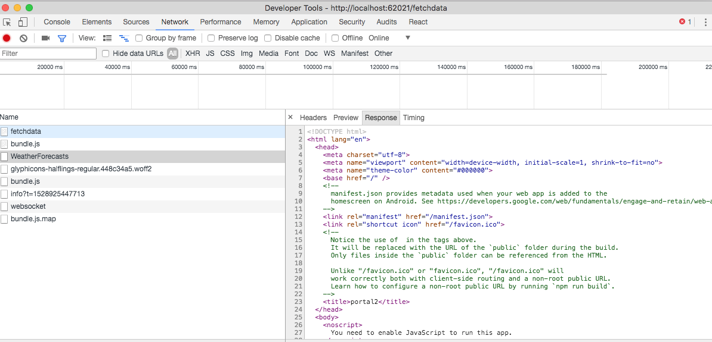Screen dimensions: 712x342
Task: Select the websocket request
Action: point(142,206)
